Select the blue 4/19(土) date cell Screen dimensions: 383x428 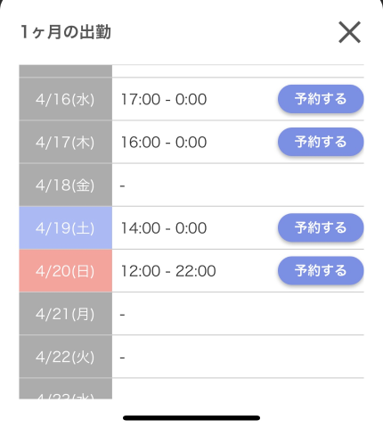[66, 228]
